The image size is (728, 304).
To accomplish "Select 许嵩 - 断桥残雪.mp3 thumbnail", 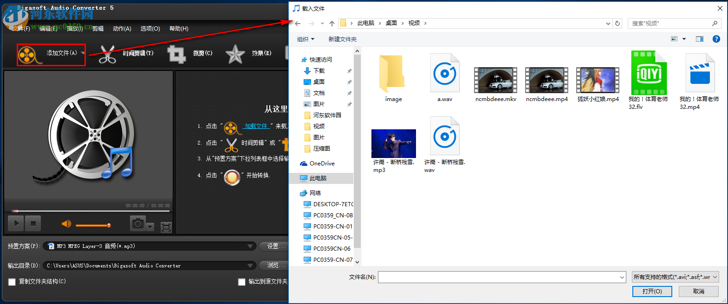I will 394,144.
